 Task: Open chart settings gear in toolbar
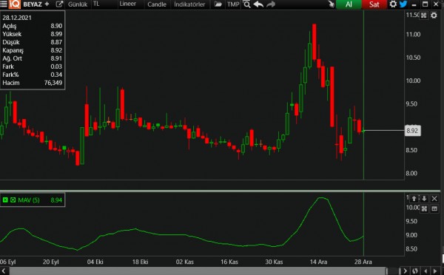pyautogui.click(x=393, y=4)
